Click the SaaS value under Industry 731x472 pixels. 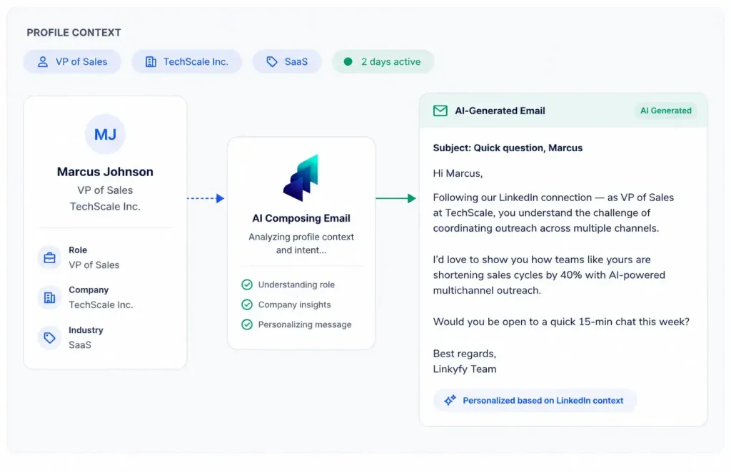[80, 345]
